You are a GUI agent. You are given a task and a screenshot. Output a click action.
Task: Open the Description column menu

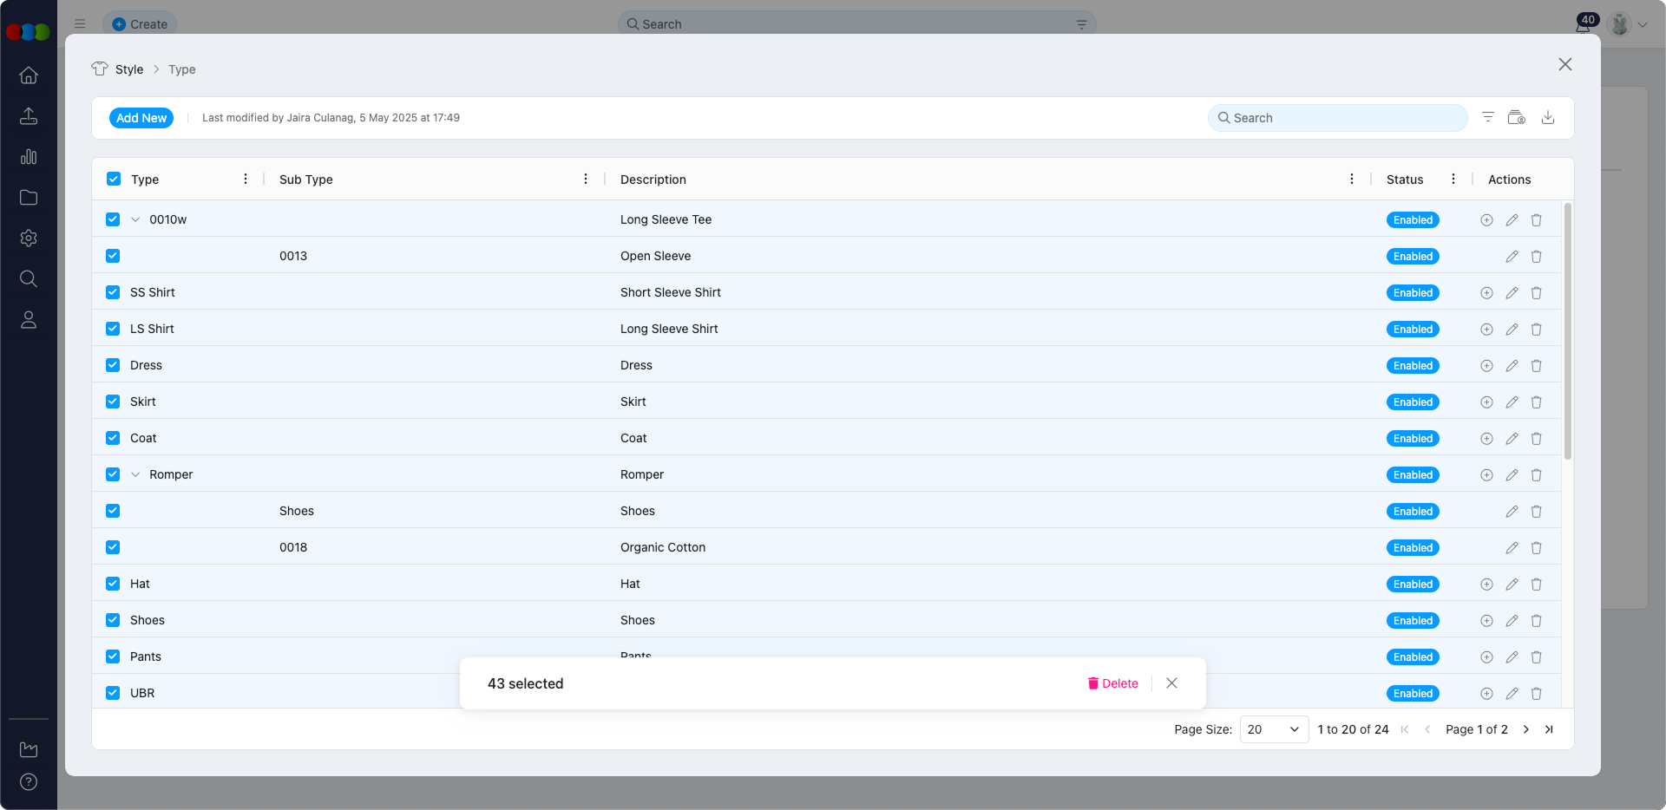click(1351, 180)
